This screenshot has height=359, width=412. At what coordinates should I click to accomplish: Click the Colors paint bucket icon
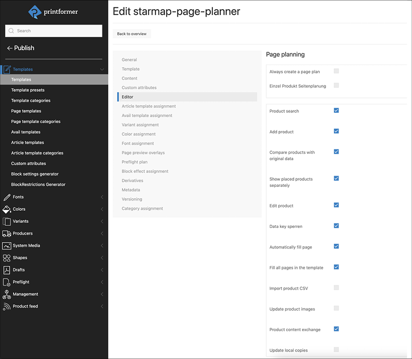coord(7,209)
